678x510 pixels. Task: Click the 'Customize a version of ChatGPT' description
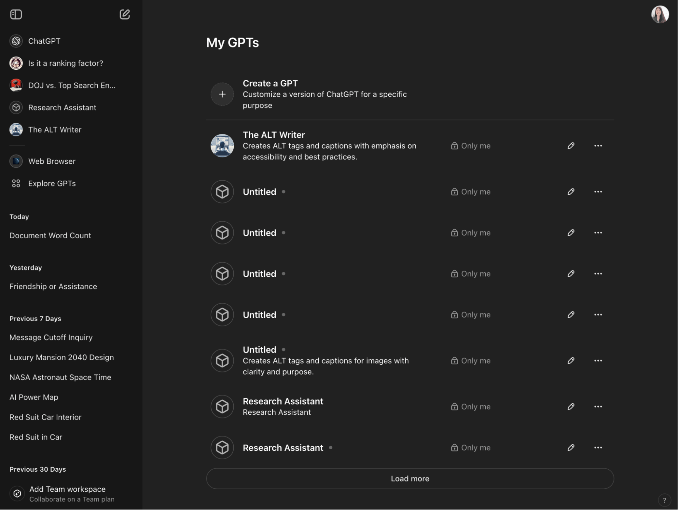pyautogui.click(x=325, y=100)
